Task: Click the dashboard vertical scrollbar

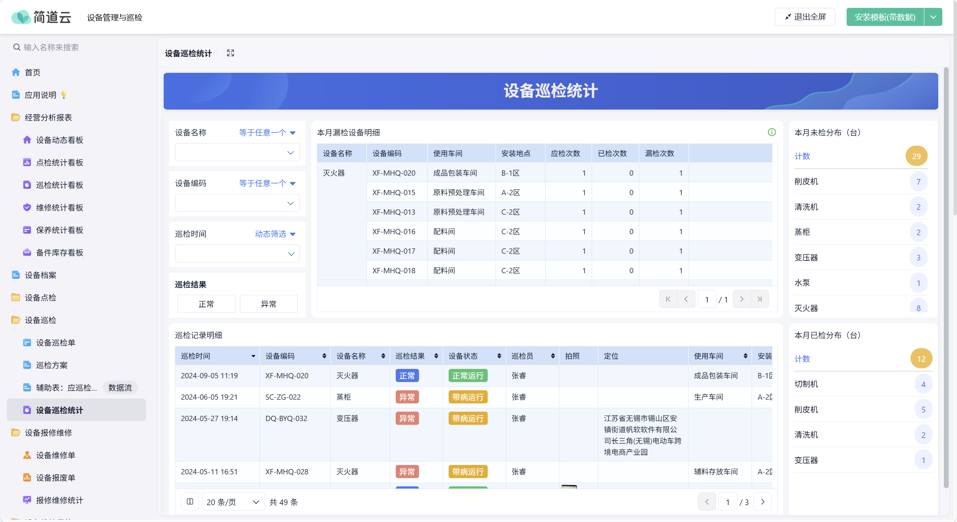Action: pyautogui.click(x=946, y=278)
